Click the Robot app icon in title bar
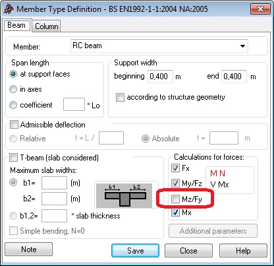This screenshot has height=266, width=274. click(x=9, y=9)
